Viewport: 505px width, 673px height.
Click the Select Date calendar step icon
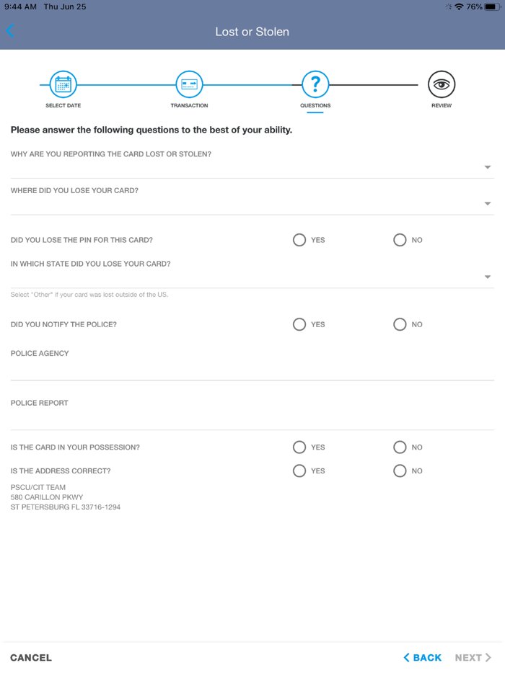(62, 84)
